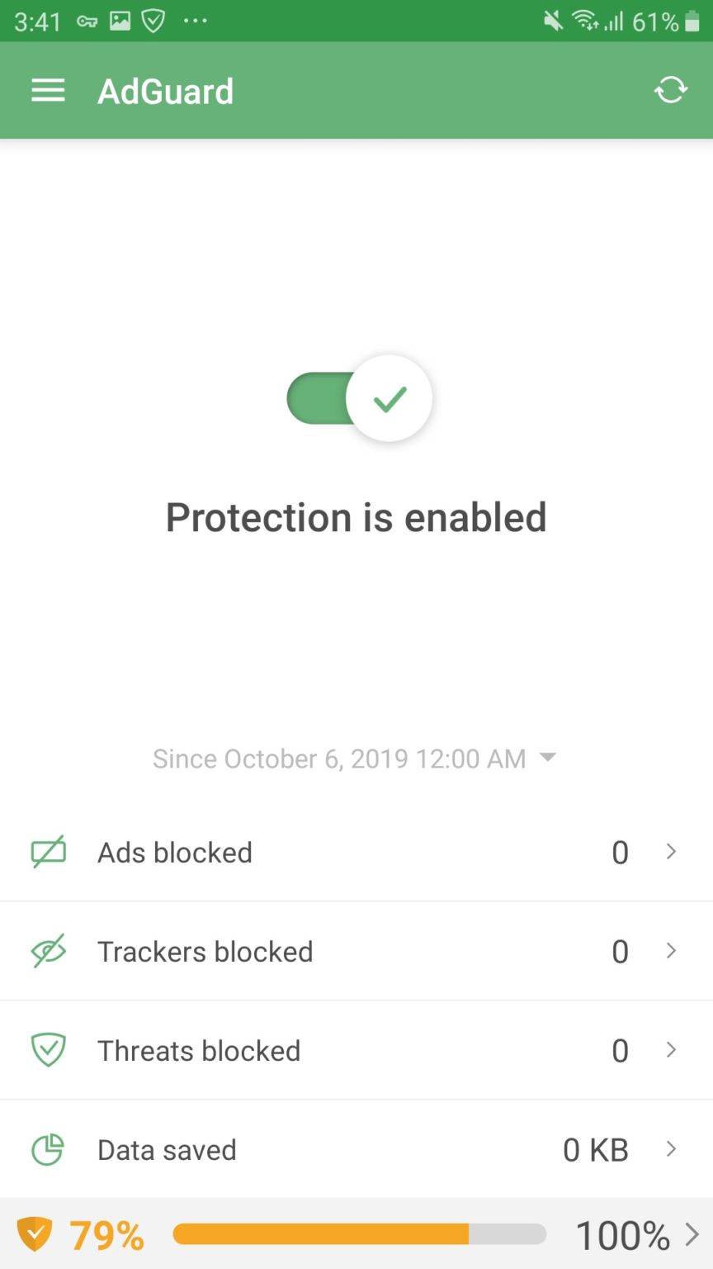The image size is (713, 1269).
Task: Tap the Trackers blocked crossed-eye icon
Action: point(49,951)
